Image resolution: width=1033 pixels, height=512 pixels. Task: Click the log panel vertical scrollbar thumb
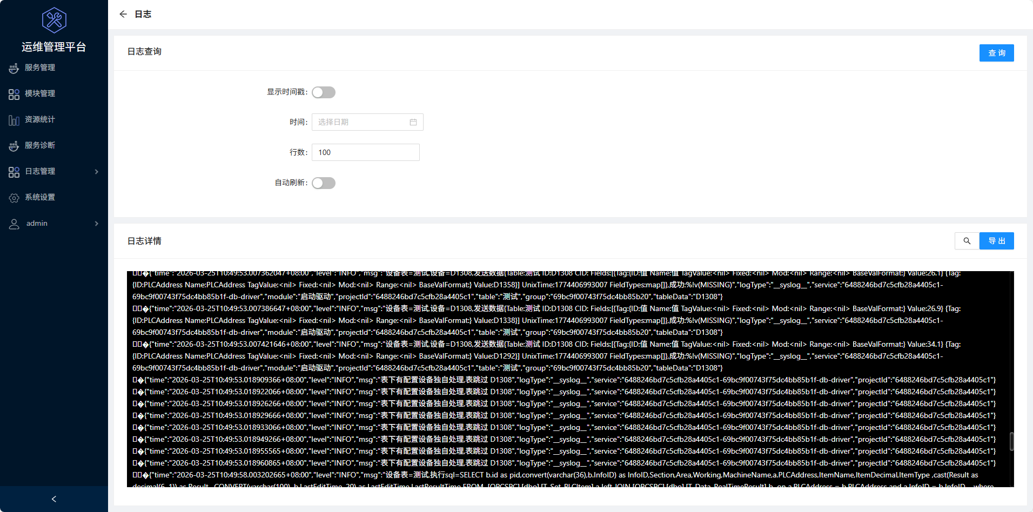pyautogui.click(x=1011, y=441)
